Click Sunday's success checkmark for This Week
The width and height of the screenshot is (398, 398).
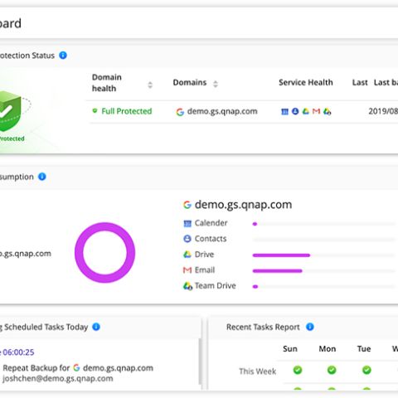298,370
